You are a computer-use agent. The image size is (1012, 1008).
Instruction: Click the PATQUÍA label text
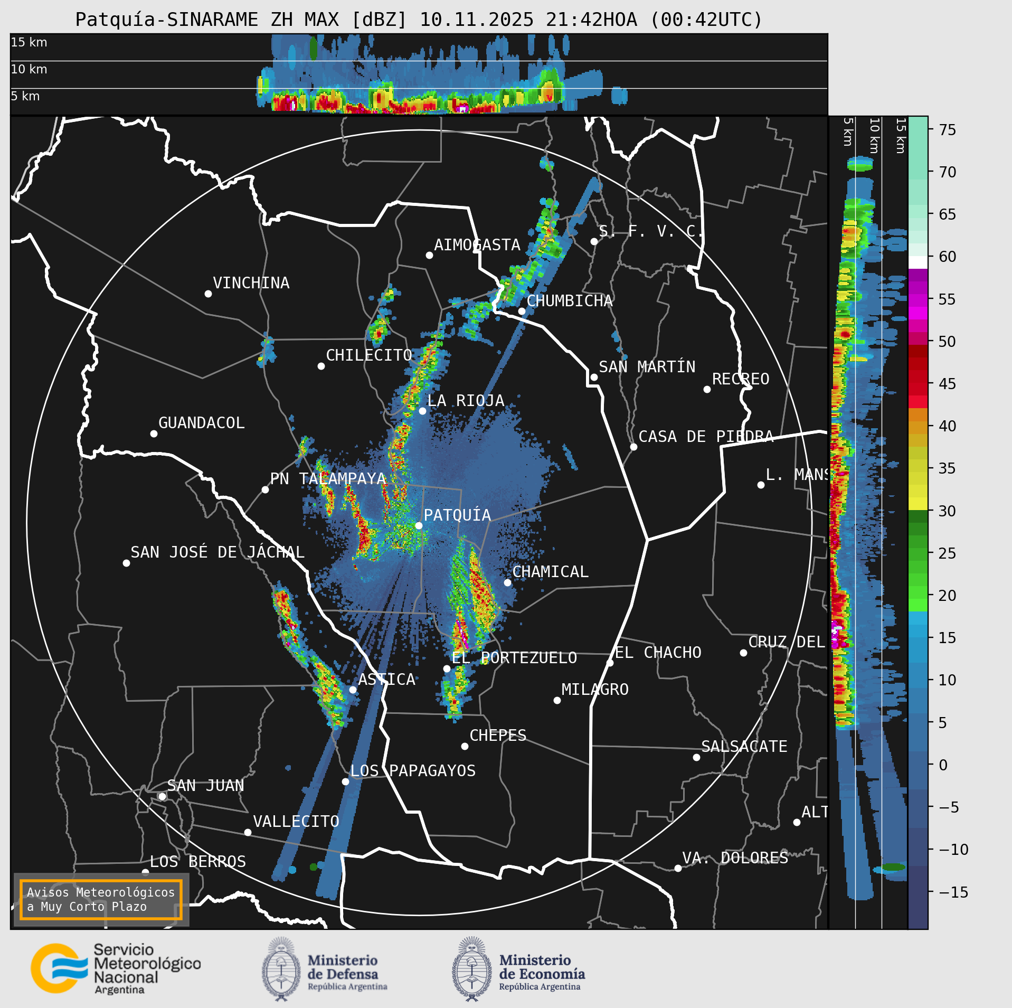pyautogui.click(x=457, y=515)
